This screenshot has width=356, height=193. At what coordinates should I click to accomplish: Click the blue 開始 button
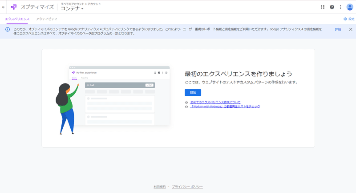(x=193, y=93)
